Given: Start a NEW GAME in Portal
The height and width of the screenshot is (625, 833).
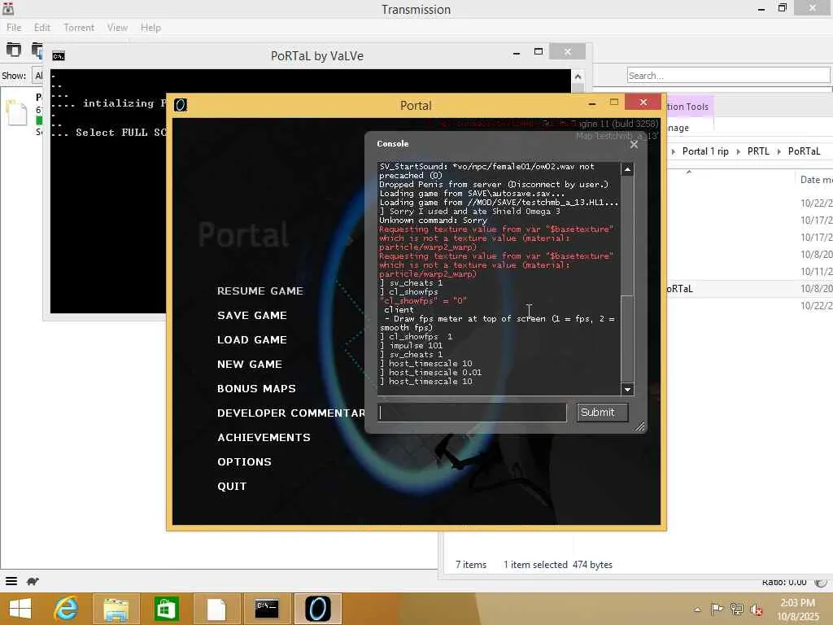Looking at the screenshot, I should click(x=249, y=364).
